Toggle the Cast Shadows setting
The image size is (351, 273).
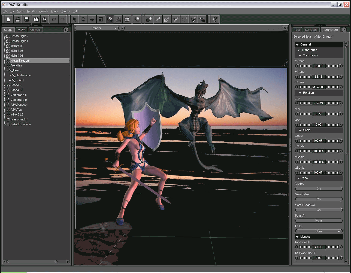pyautogui.click(x=319, y=210)
